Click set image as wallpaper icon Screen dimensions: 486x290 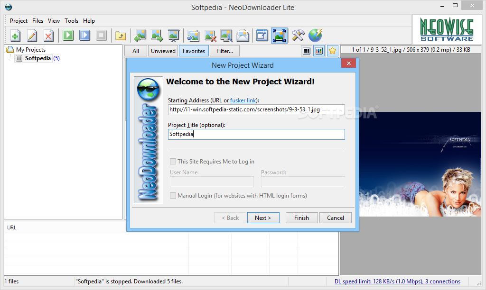click(226, 35)
